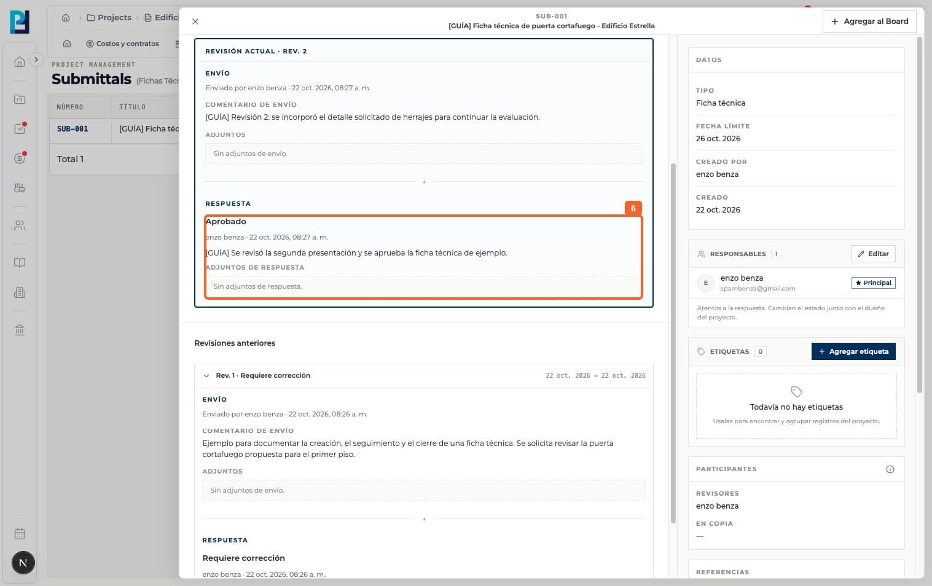Expand the left sidebar with the chevron
932x586 pixels.
(36, 60)
